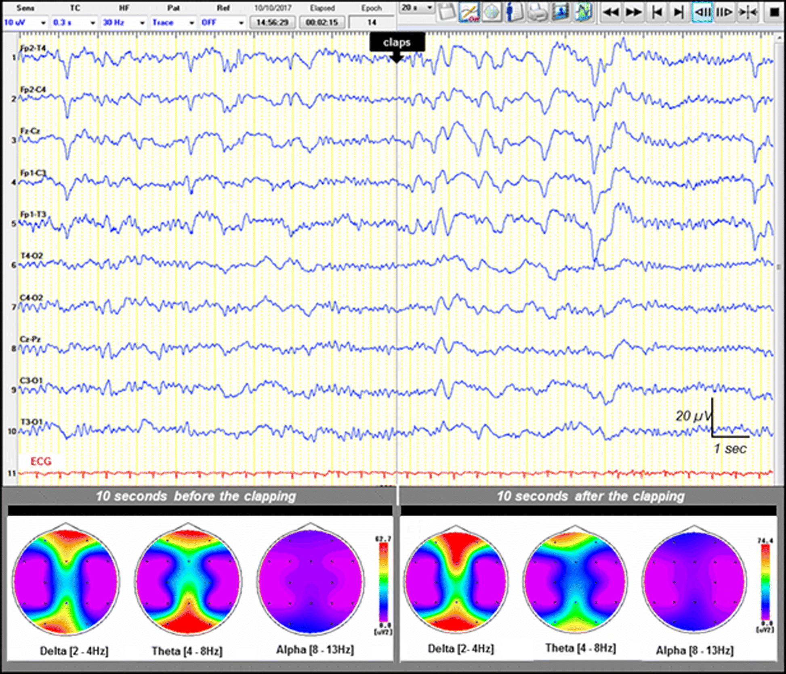Click the printer icon
786x674 pixels.
pos(537,12)
